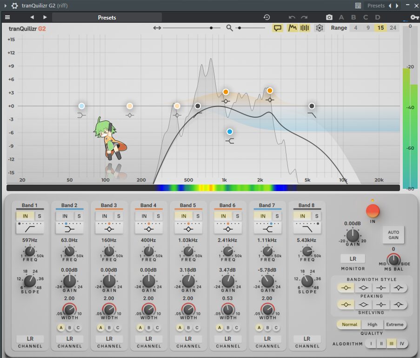
Task: Click the orange 2.41kHz EQ node
Action: pos(270,91)
